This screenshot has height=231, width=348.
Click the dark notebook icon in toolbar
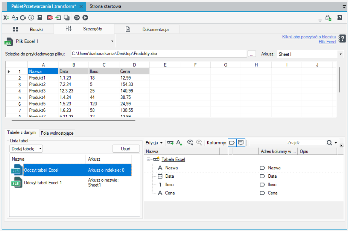[x=40, y=18]
